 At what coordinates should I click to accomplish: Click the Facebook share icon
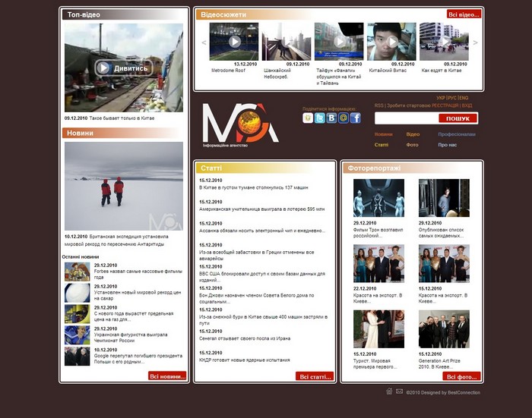coord(355,118)
